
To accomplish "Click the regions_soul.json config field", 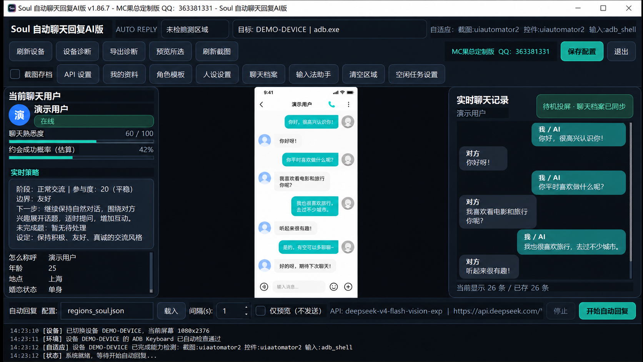I will click(x=107, y=311).
